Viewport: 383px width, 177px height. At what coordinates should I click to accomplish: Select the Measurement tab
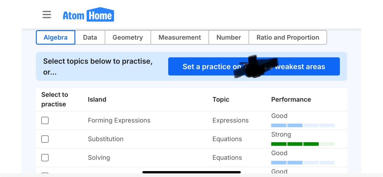tap(180, 37)
